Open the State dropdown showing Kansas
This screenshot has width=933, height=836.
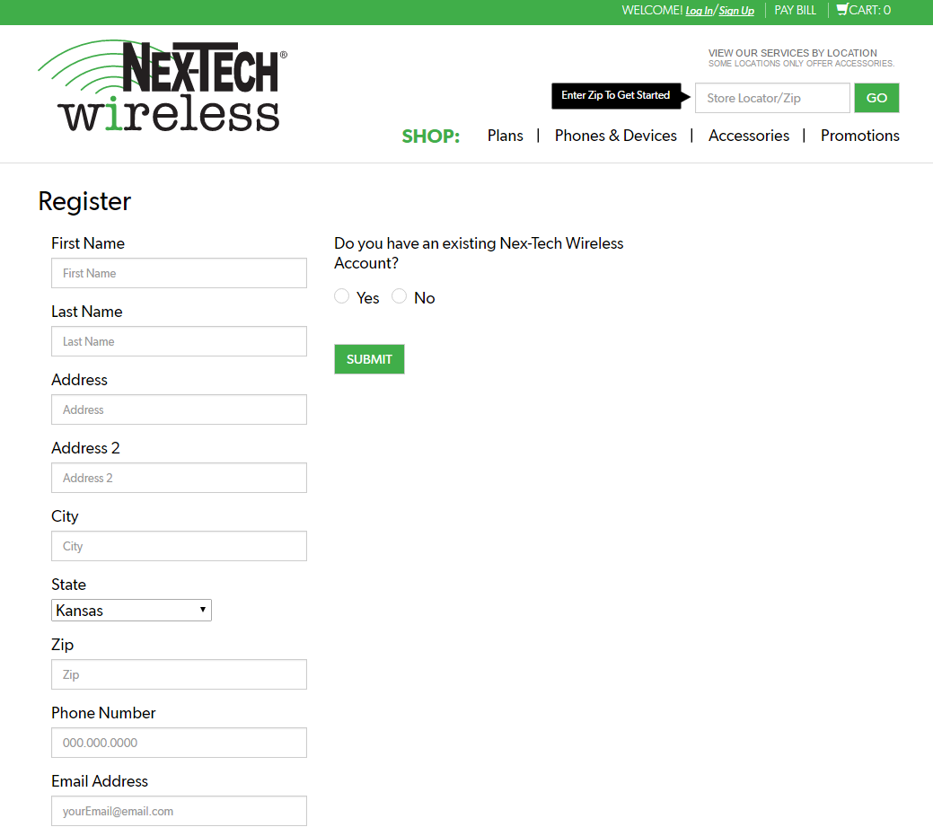click(x=131, y=611)
